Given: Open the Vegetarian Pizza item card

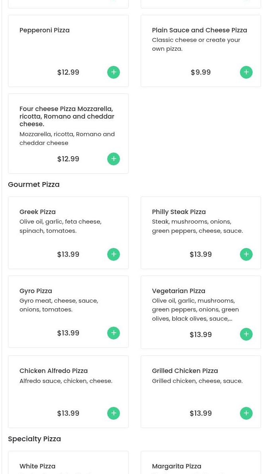Looking at the screenshot, I should [x=201, y=312].
